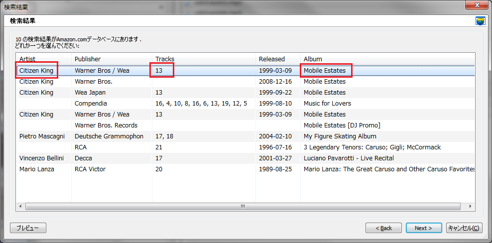Select the Mario Lanza row
492x243 pixels.
tap(246, 169)
